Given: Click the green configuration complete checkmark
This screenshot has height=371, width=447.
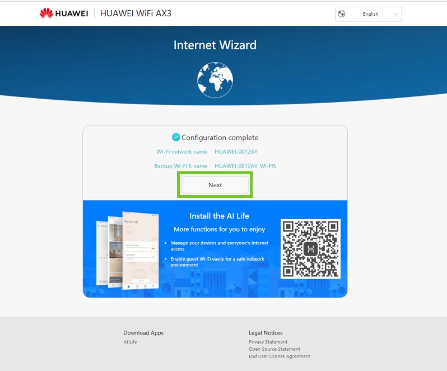Looking at the screenshot, I should [x=176, y=137].
